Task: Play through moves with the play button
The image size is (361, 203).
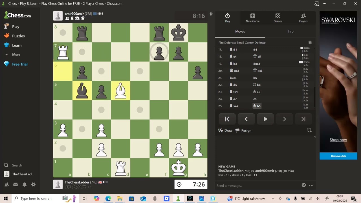Action: pyautogui.click(x=265, y=119)
